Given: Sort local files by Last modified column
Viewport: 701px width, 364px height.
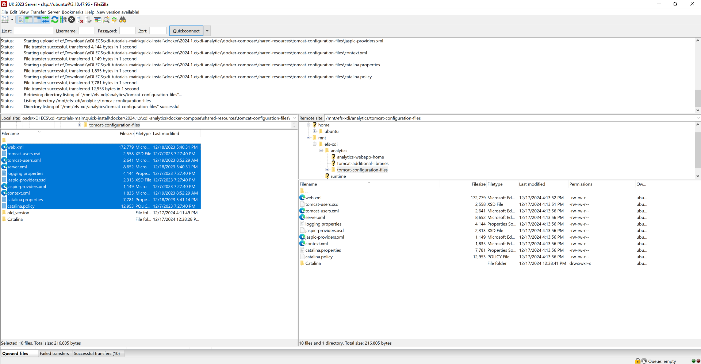Looking at the screenshot, I should click(x=176, y=134).
